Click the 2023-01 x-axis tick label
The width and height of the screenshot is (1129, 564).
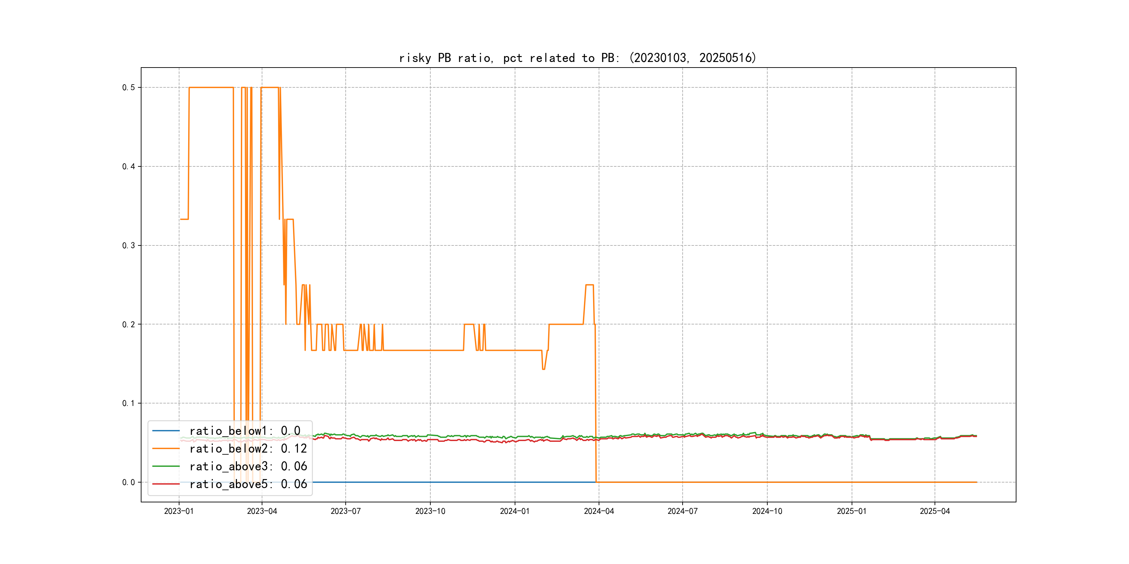coord(179,511)
